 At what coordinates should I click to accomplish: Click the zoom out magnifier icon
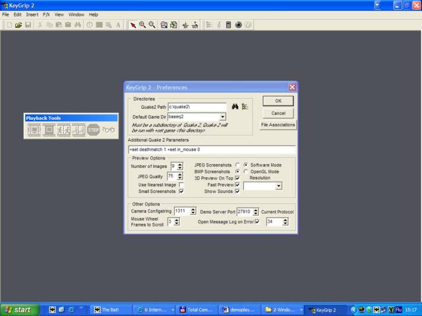coord(152,25)
